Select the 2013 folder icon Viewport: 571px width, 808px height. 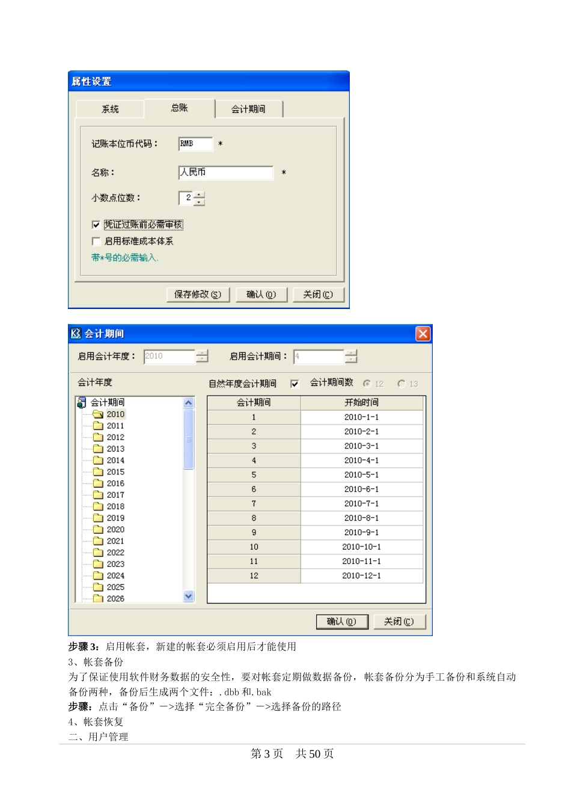(98, 448)
